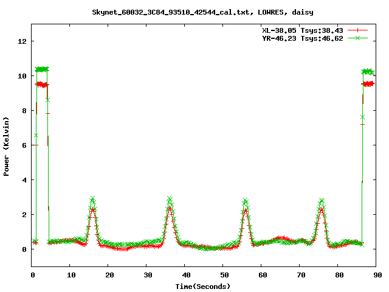
Task: Click the Time(Seconds) x-axis label
Action: pyautogui.click(x=202, y=287)
